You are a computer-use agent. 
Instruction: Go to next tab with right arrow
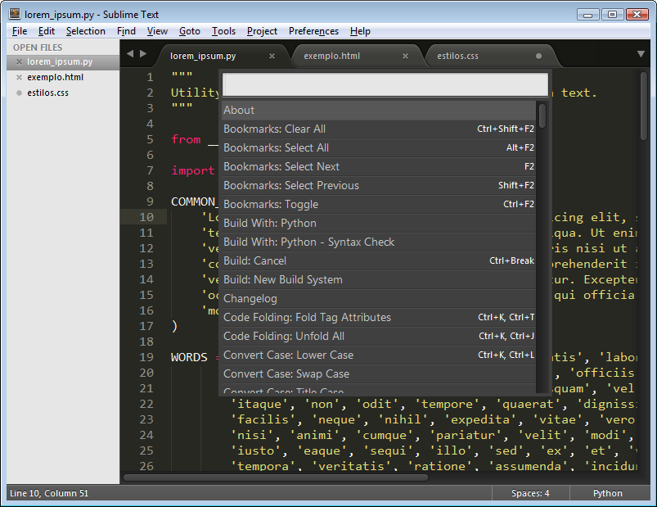144,54
